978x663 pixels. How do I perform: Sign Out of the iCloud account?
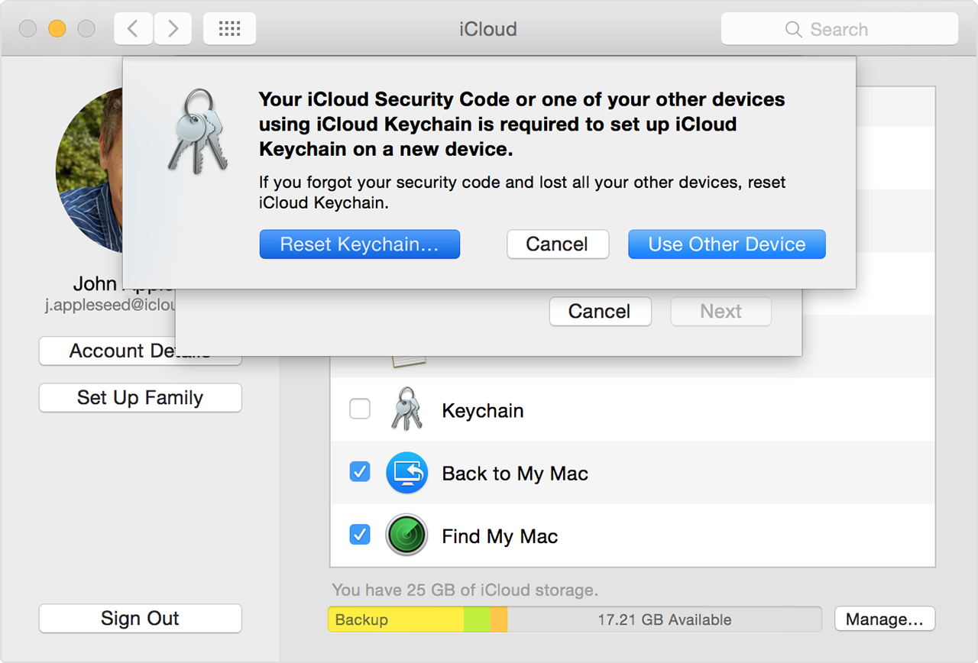coord(140,619)
